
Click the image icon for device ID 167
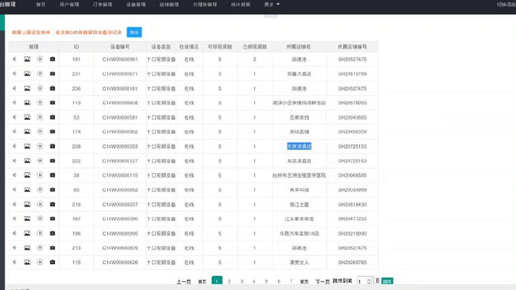point(27,218)
